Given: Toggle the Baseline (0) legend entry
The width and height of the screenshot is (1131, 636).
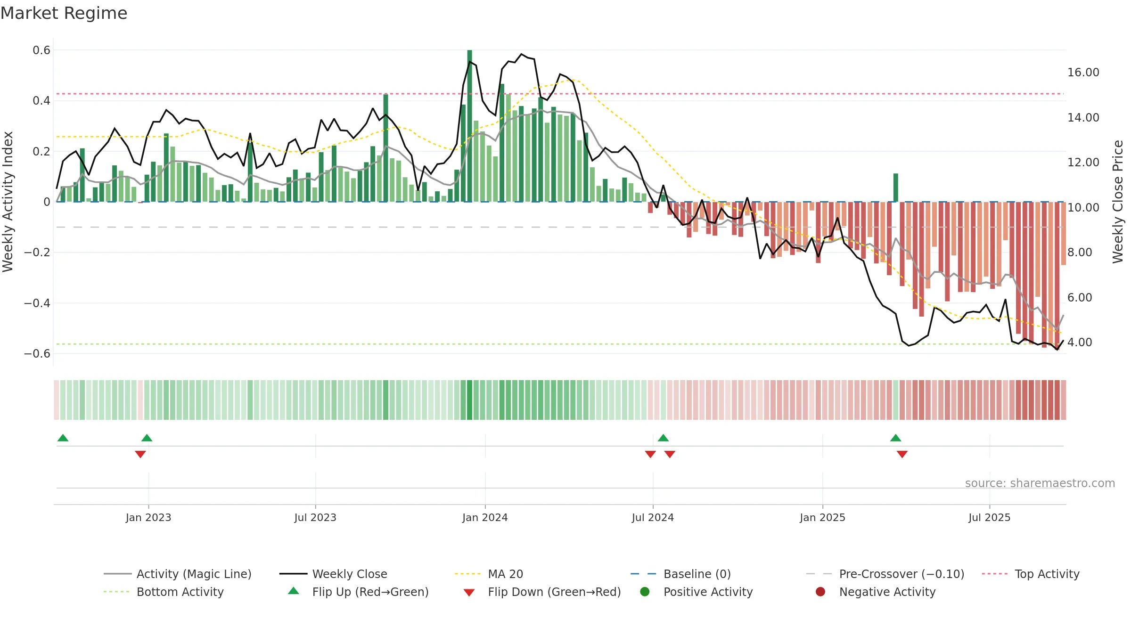Looking at the screenshot, I should pyautogui.click(x=680, y=574).
